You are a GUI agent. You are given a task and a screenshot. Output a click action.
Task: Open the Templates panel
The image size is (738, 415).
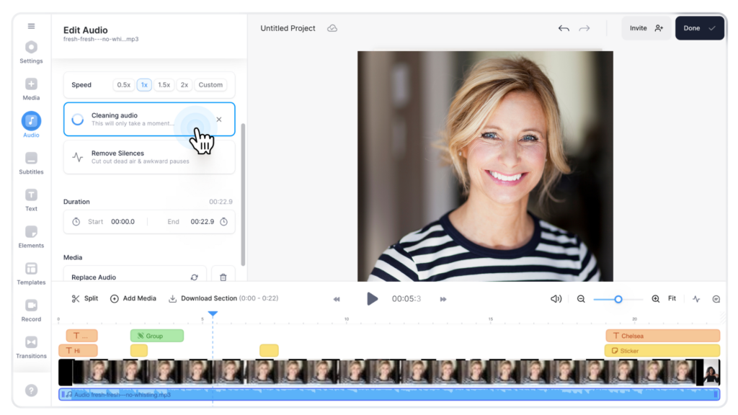coord(31,273)
